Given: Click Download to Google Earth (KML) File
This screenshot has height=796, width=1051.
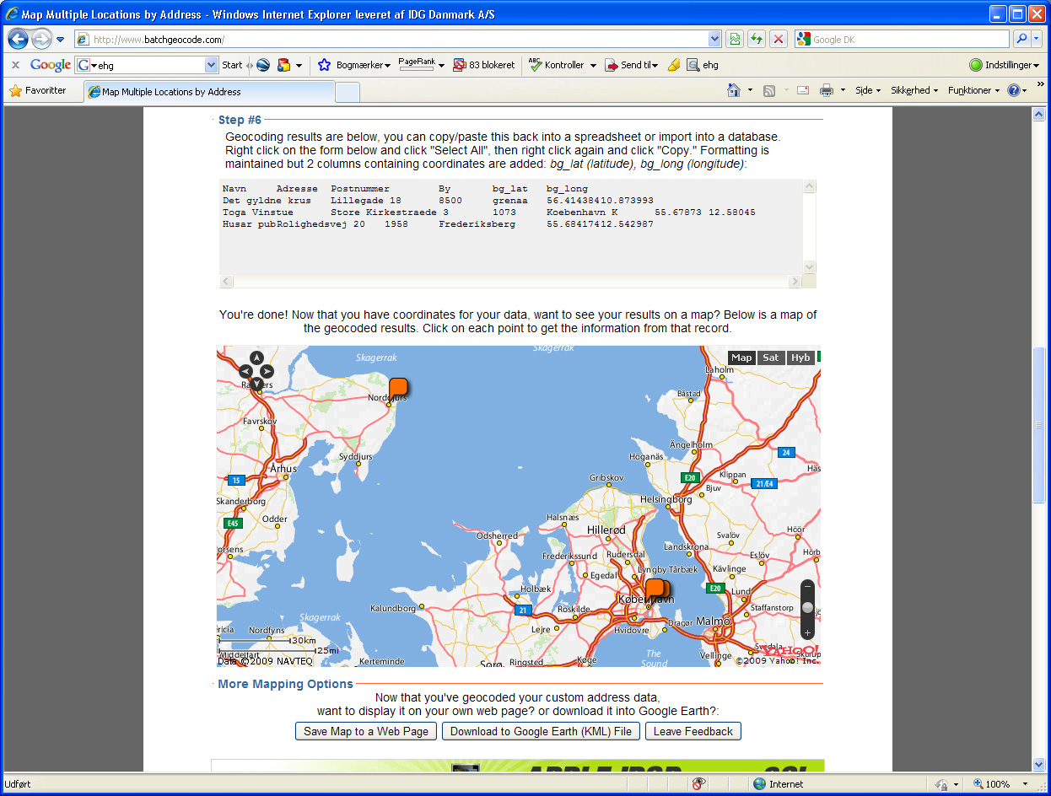Looking at the screenshot, I should tap(540, 731).
